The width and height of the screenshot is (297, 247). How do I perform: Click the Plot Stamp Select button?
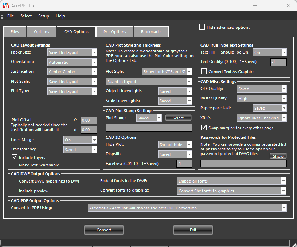pyautogui.click(x=178, y=118)
